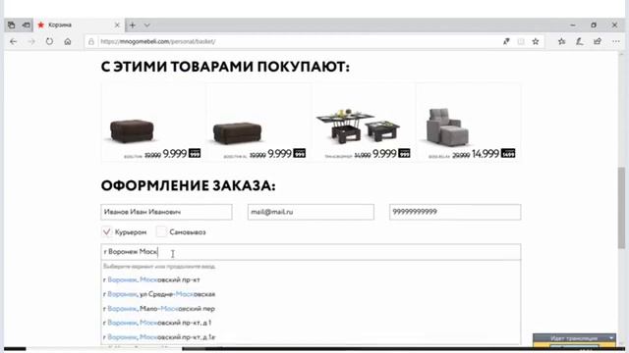Click the page vertical scrollbar thumb

coord(621,208)
